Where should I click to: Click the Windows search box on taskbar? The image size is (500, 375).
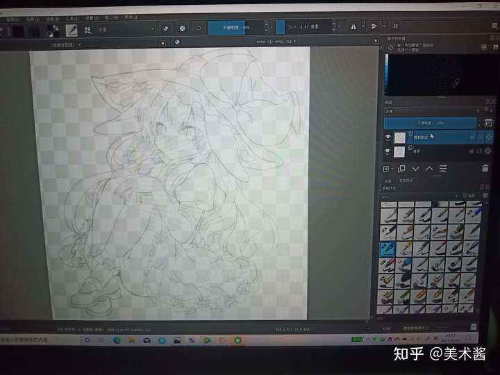38,340
